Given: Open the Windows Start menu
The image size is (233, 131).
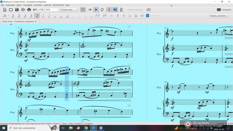Looking at the screenshot, I should pyautogui.click(x=4, y=128).
